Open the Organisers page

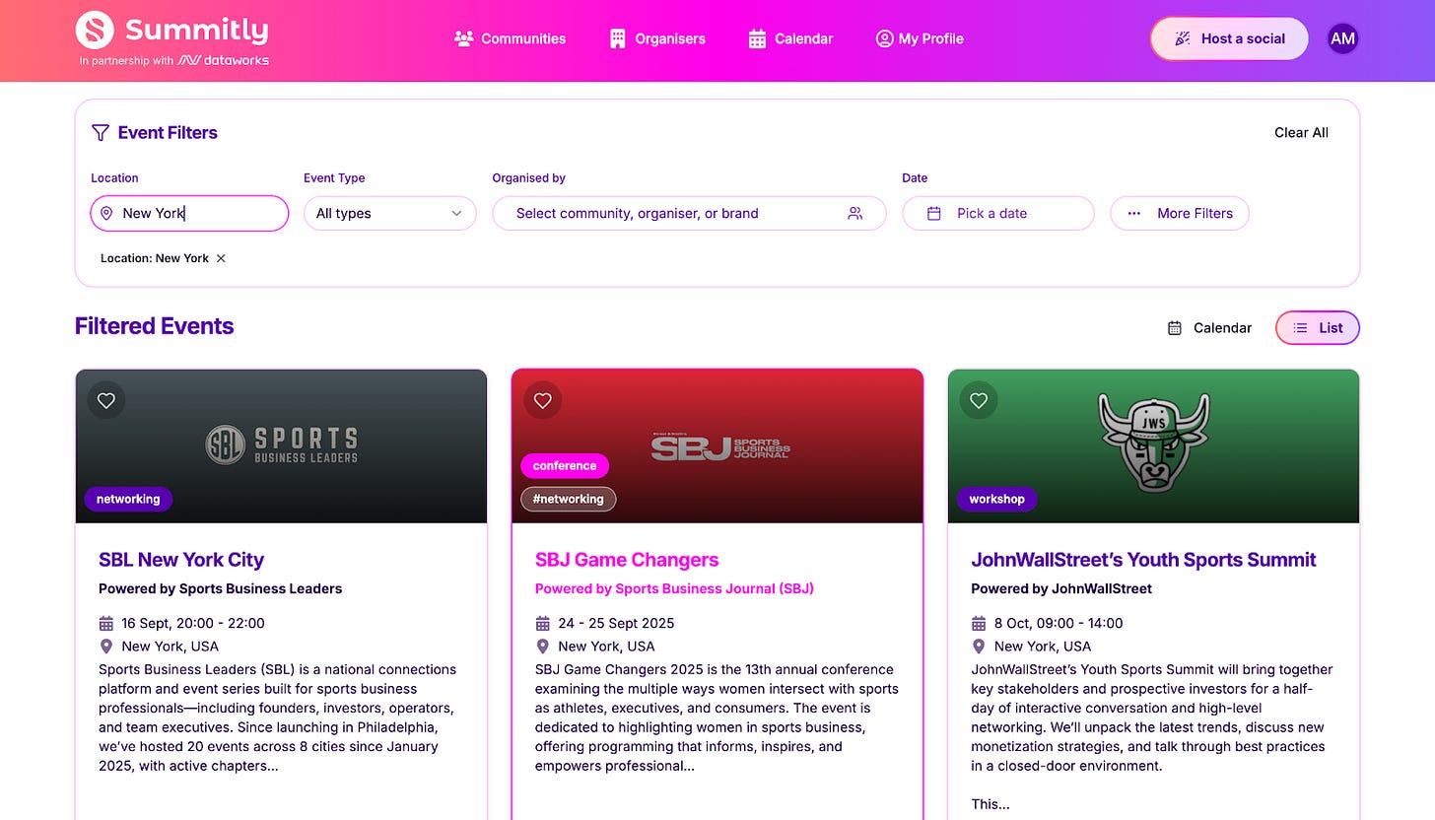(657, 38)
